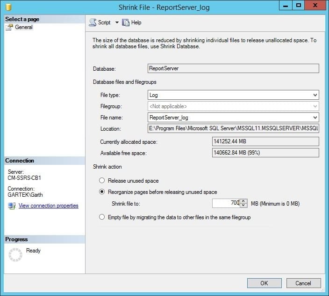
Task: Click the Shrink file to 700 field
Action: point(226,203)
